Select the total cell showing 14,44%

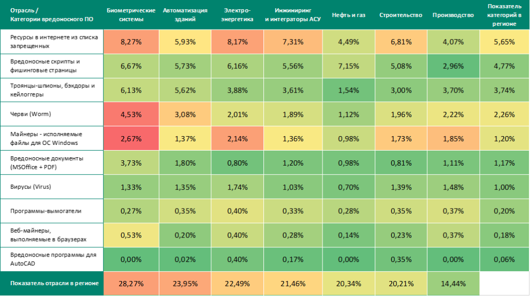453,284
